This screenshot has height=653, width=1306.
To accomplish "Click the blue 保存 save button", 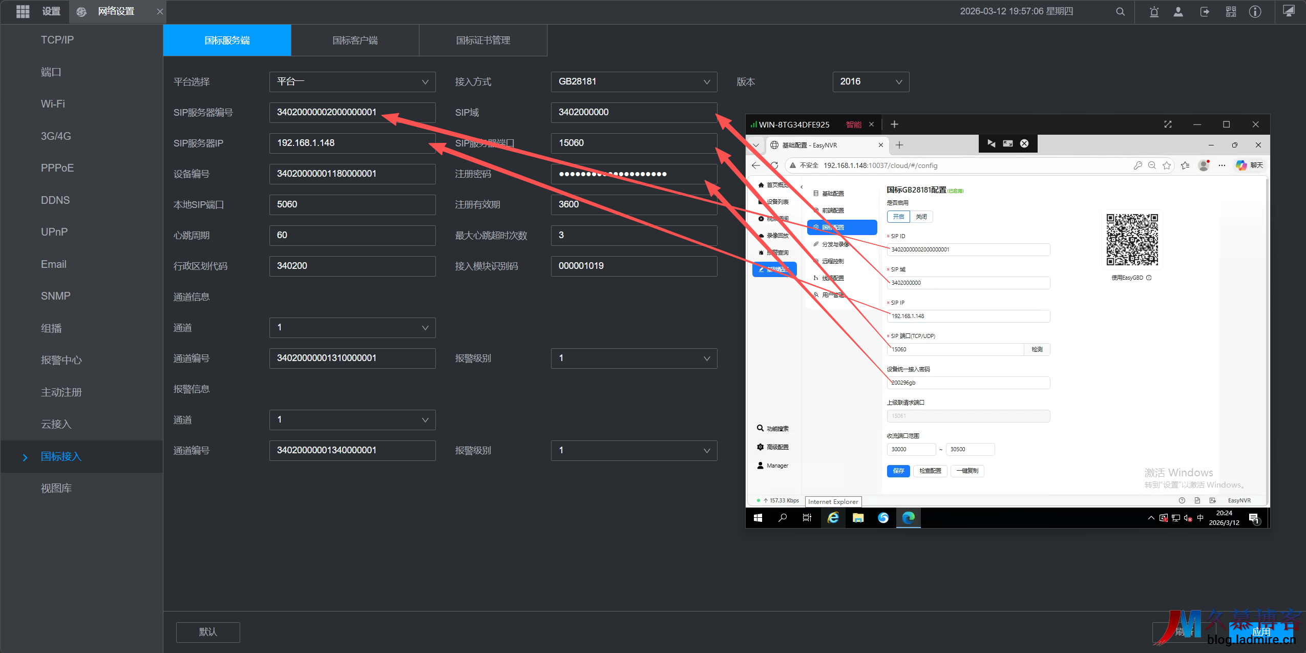I will pos(898,471).
